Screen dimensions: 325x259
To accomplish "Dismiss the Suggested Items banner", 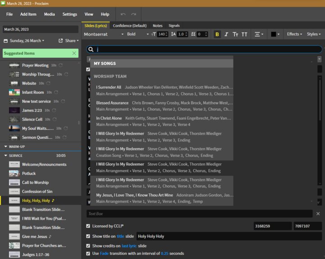I will [x=74, y=53].
